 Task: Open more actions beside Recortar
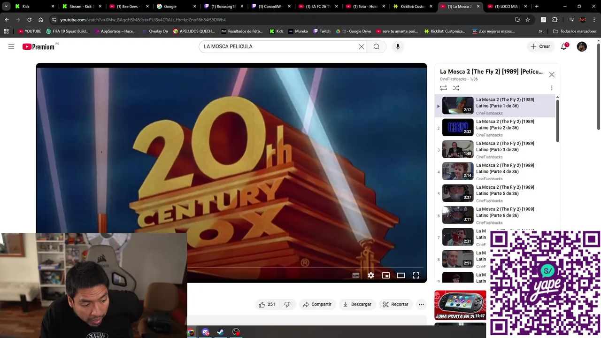(421, 304)
